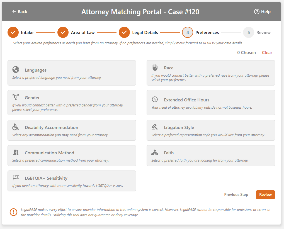Viewport: 284px width, 229px height.
Task: Click the wheelchair Disability Accommodation icon
Action: 16,127
